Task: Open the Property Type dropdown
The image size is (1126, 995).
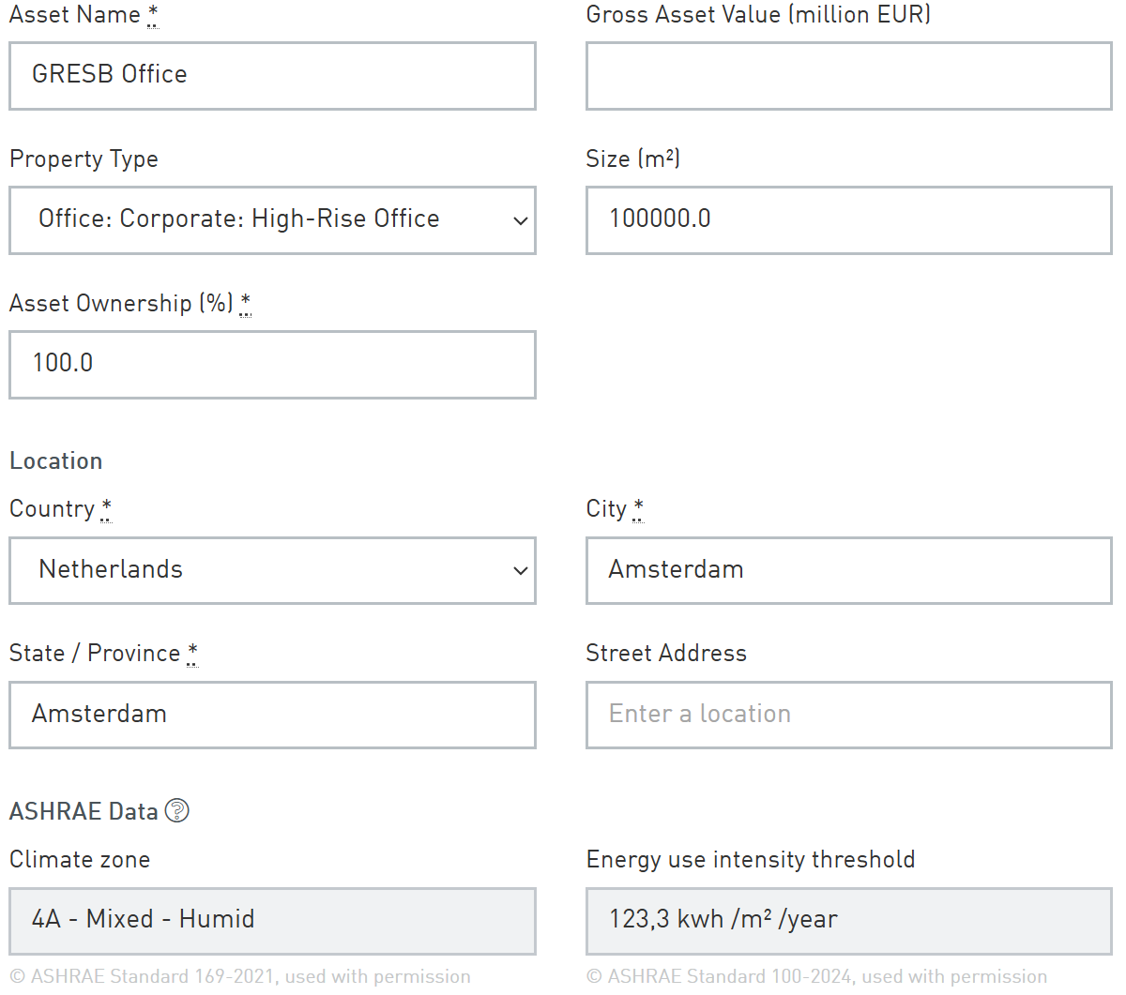Action: click(272, 219)
